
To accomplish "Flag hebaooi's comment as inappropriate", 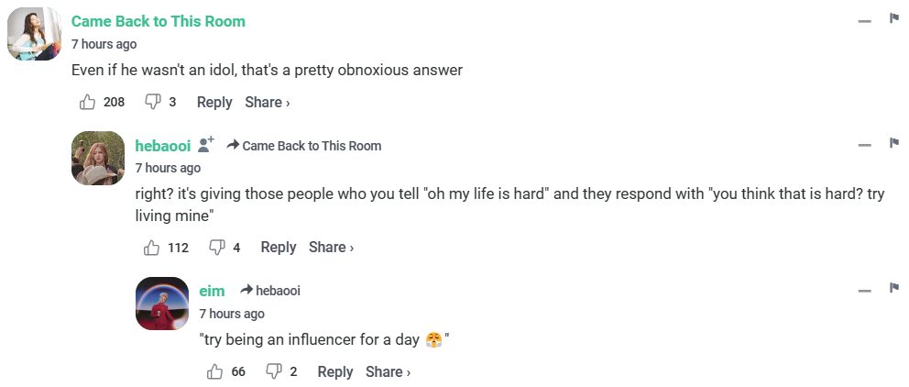I will coord(893,143).
